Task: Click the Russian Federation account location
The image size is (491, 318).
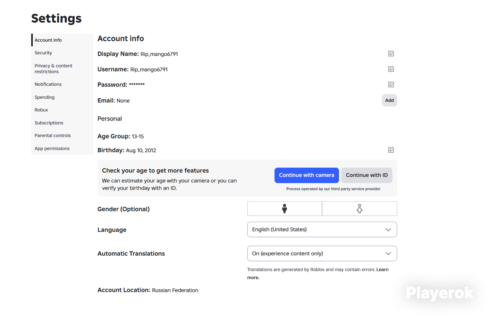Action: coord(175,290)
